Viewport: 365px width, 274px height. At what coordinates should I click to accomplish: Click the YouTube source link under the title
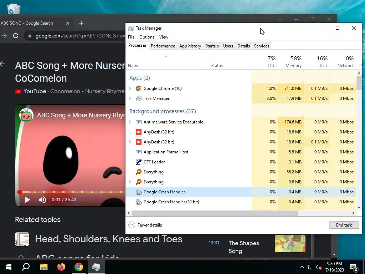35,91
